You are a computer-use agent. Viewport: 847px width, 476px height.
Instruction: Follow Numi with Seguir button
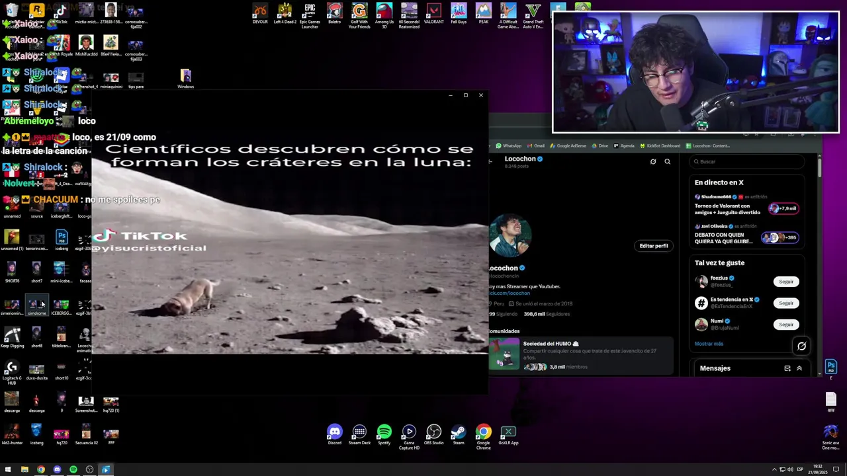point(786,325)
